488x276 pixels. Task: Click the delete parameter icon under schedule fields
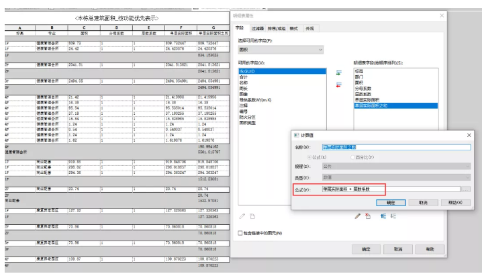pyautogui.click(x=368, y=216)
